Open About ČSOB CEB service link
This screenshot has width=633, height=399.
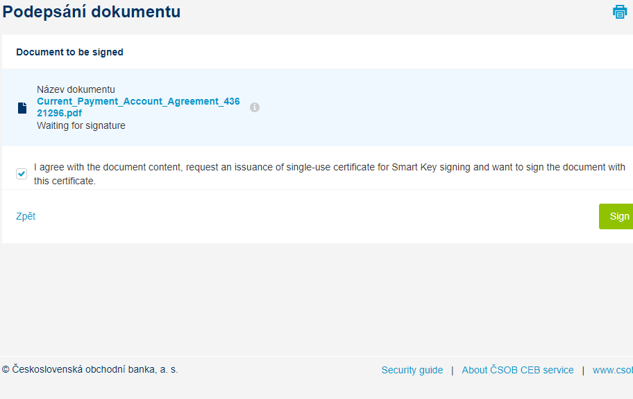(518, 370)
